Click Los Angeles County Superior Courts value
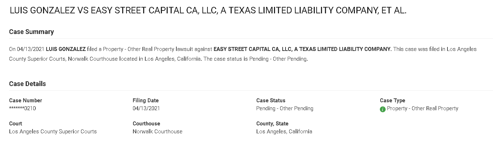 (53, 132)
